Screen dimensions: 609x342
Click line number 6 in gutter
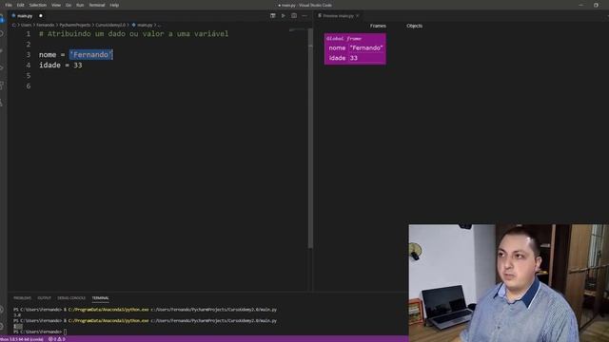click(29, 86)
